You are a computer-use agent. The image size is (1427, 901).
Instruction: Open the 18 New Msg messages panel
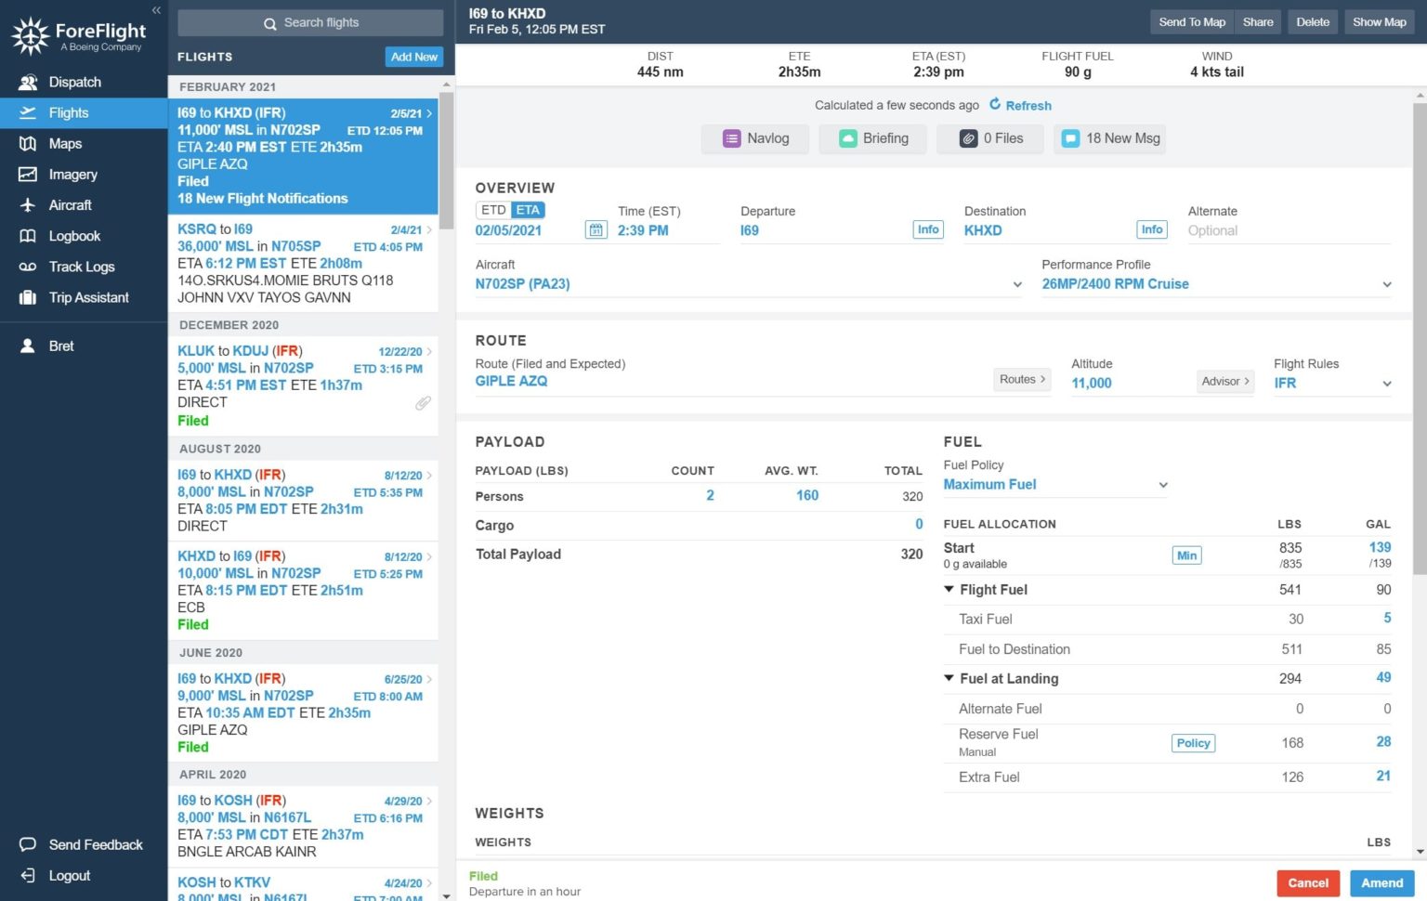tap(1109, 137)
